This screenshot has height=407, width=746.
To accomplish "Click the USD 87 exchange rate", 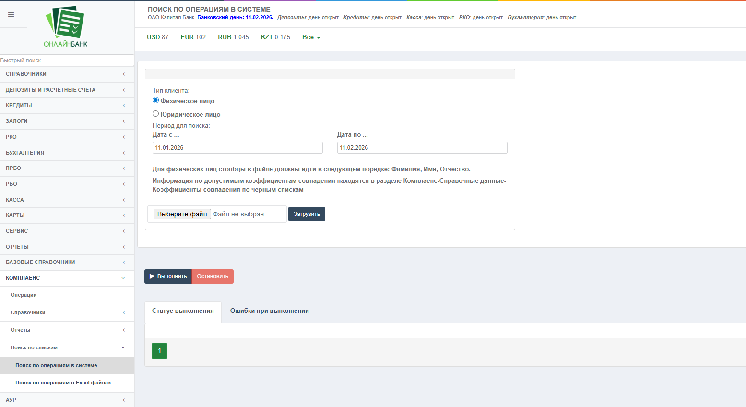I will pos(158,37).
